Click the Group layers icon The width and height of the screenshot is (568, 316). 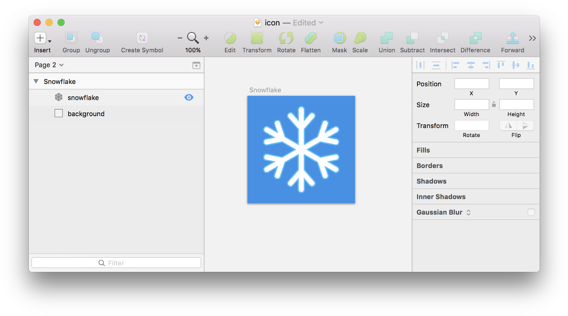71,38
